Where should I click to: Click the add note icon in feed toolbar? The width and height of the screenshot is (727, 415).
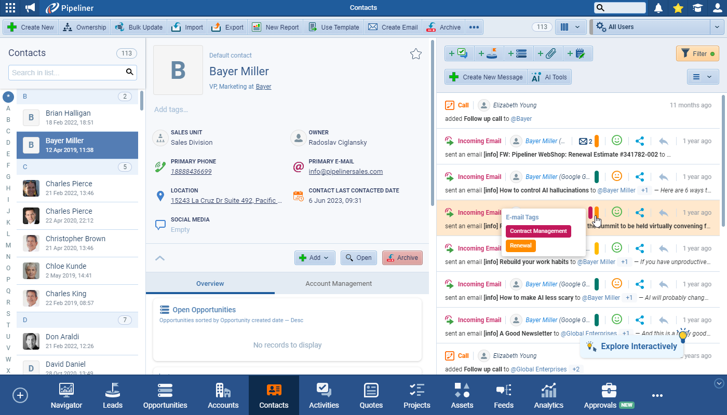[577, 53]
